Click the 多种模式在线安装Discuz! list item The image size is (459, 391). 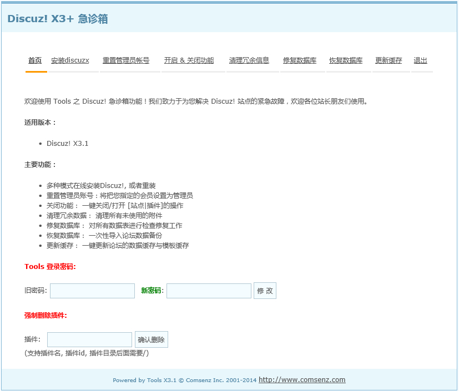click(101, 186)
